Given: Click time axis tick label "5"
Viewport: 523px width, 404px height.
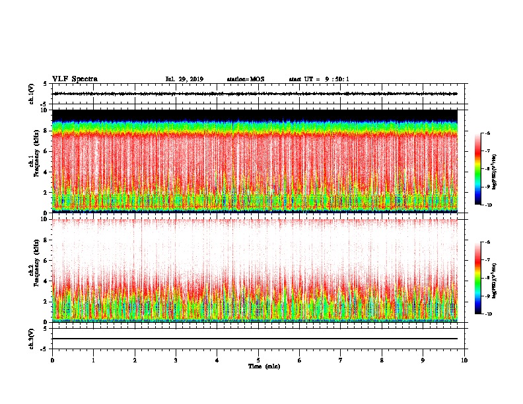Looking at the screenshot, I should click(x=258, y=360).
